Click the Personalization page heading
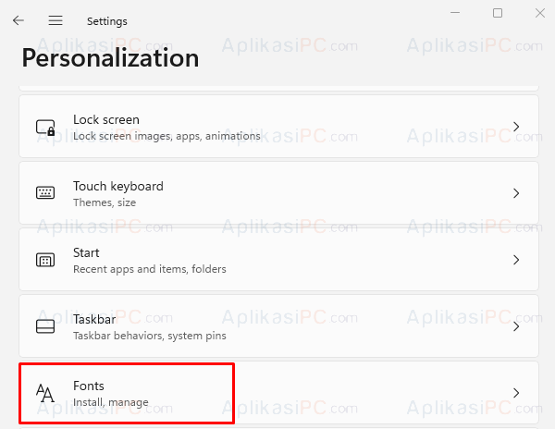 (110, 58)
